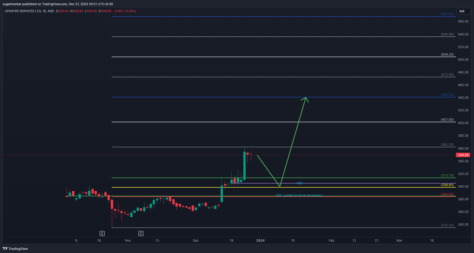
Task: Click the 240.00 price scale value
Action: (x=463, y=225)
